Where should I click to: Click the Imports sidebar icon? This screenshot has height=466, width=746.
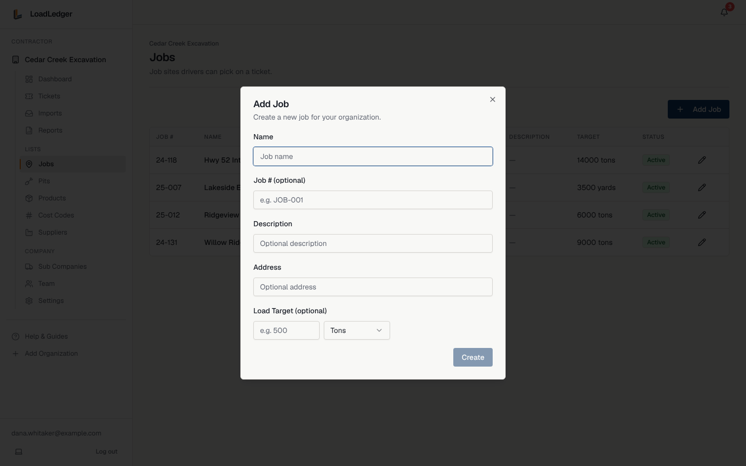[x=29, y=113]
